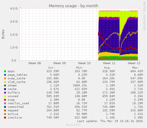The height and width of the screenshot is (128, 147).
Task: Click buffers max value 208.22M
Action: tap(137, 93)
